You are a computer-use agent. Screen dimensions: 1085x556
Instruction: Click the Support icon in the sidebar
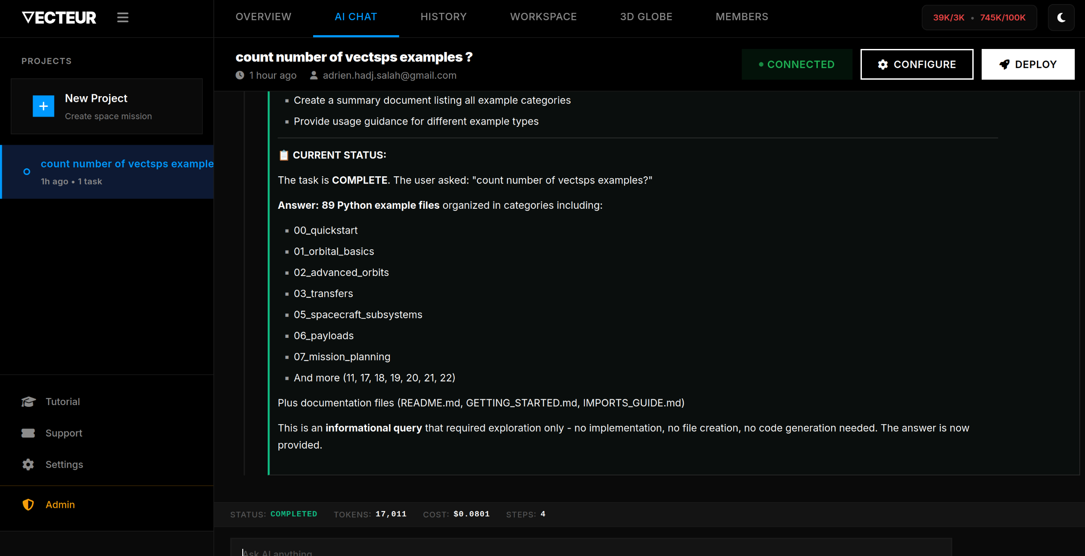28,432
